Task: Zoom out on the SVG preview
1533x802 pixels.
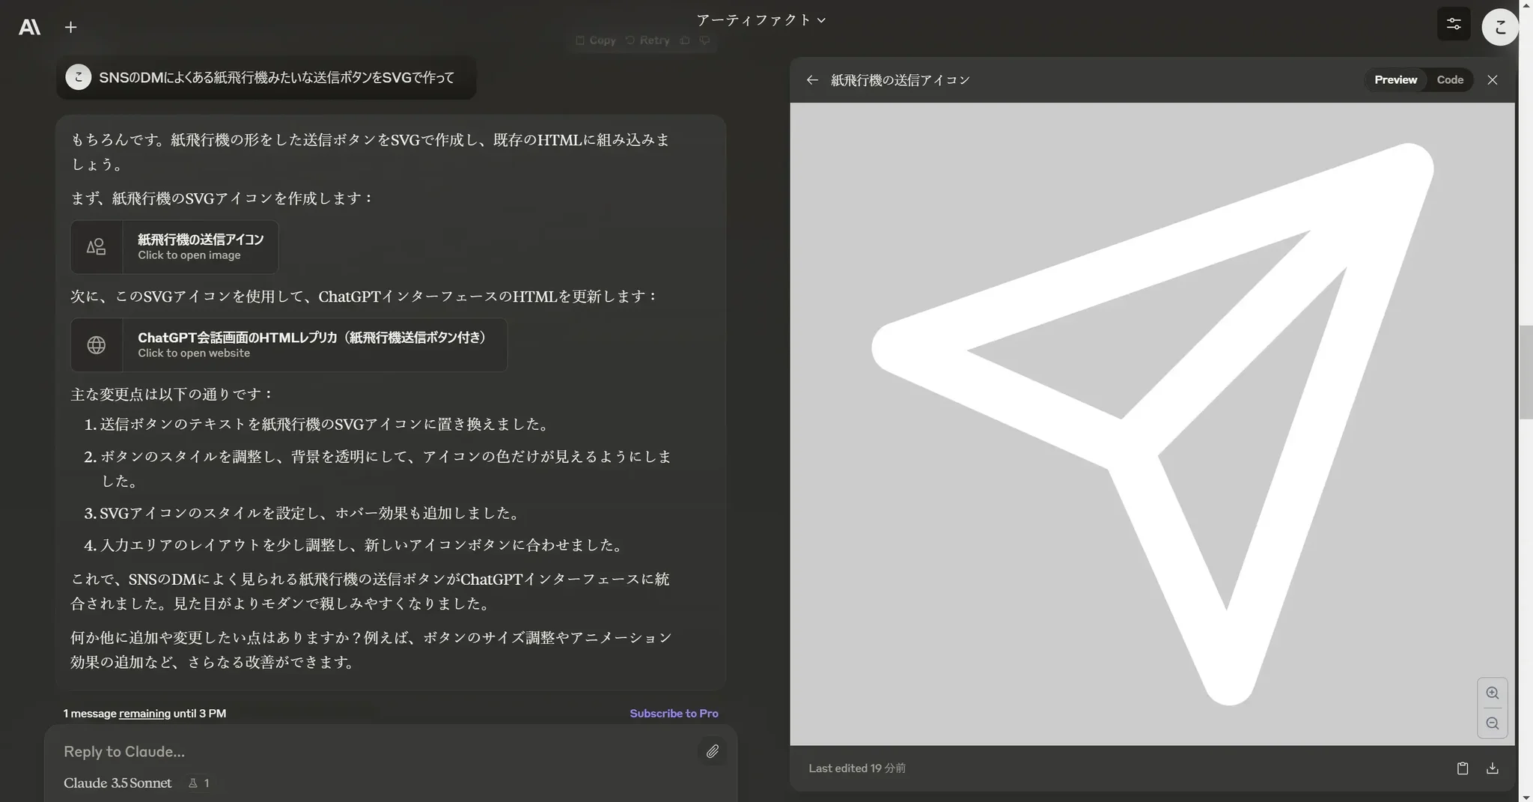Action: pyautogui.click(x=1492, y=723)
